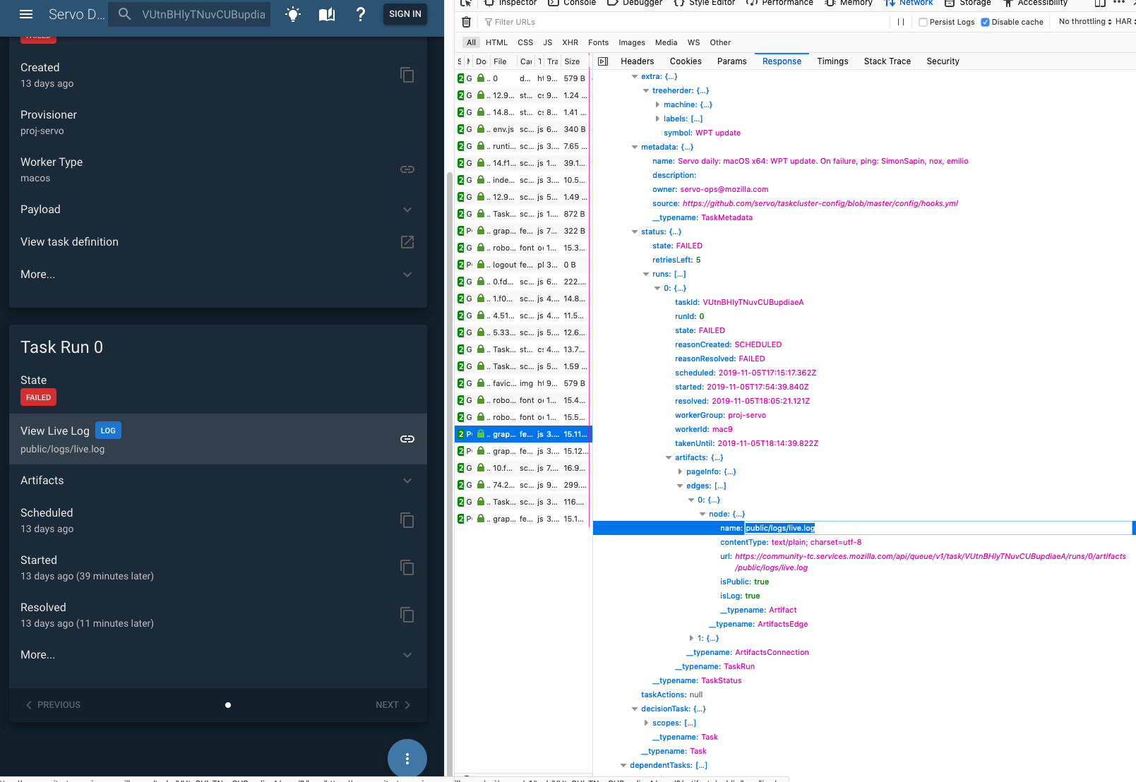The height and width of the screenshot is (782, 1136).
Task: Enable the Persist Logs checkbox
Action: click(x=922, y=22)
